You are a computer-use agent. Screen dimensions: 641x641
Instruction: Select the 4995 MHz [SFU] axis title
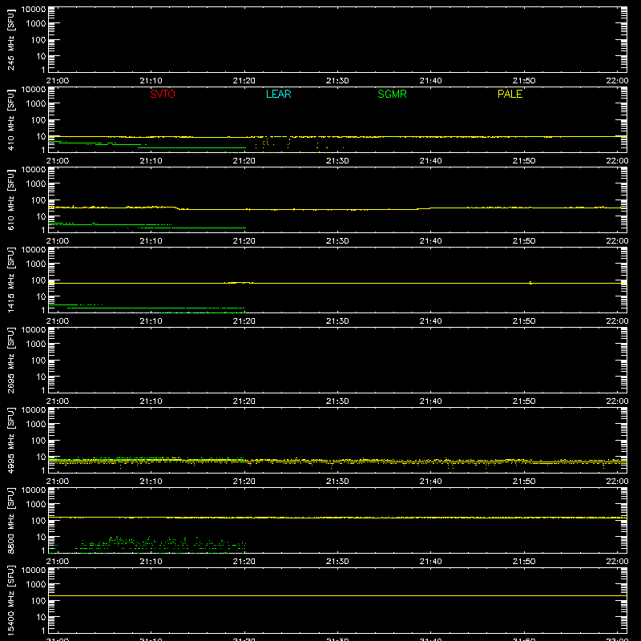tap(11, 440)
